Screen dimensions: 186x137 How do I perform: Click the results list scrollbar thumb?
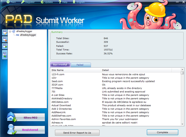coord(182,73)
